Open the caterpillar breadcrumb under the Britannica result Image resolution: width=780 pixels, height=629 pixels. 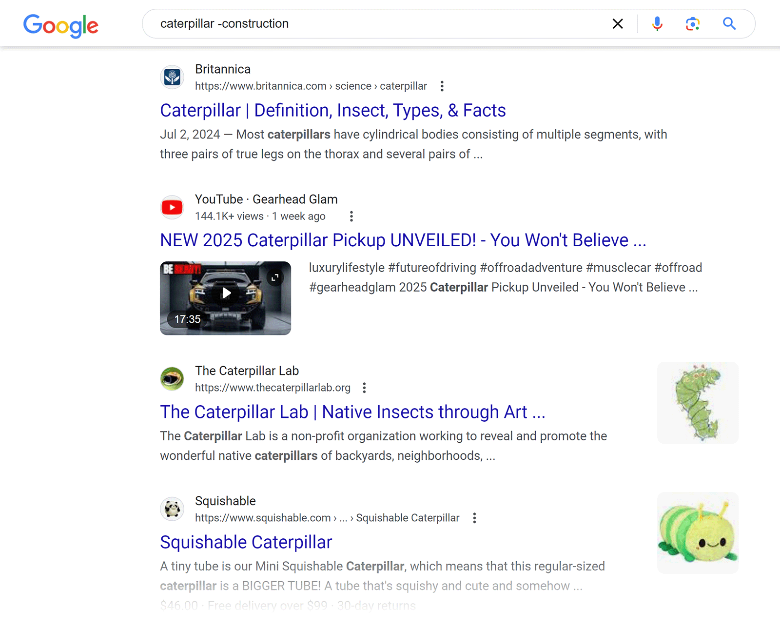tap(403, 86)
